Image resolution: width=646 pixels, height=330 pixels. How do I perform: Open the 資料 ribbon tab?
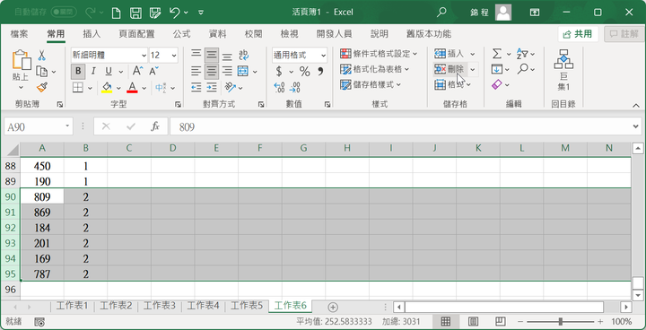click(x=217, y=34)
